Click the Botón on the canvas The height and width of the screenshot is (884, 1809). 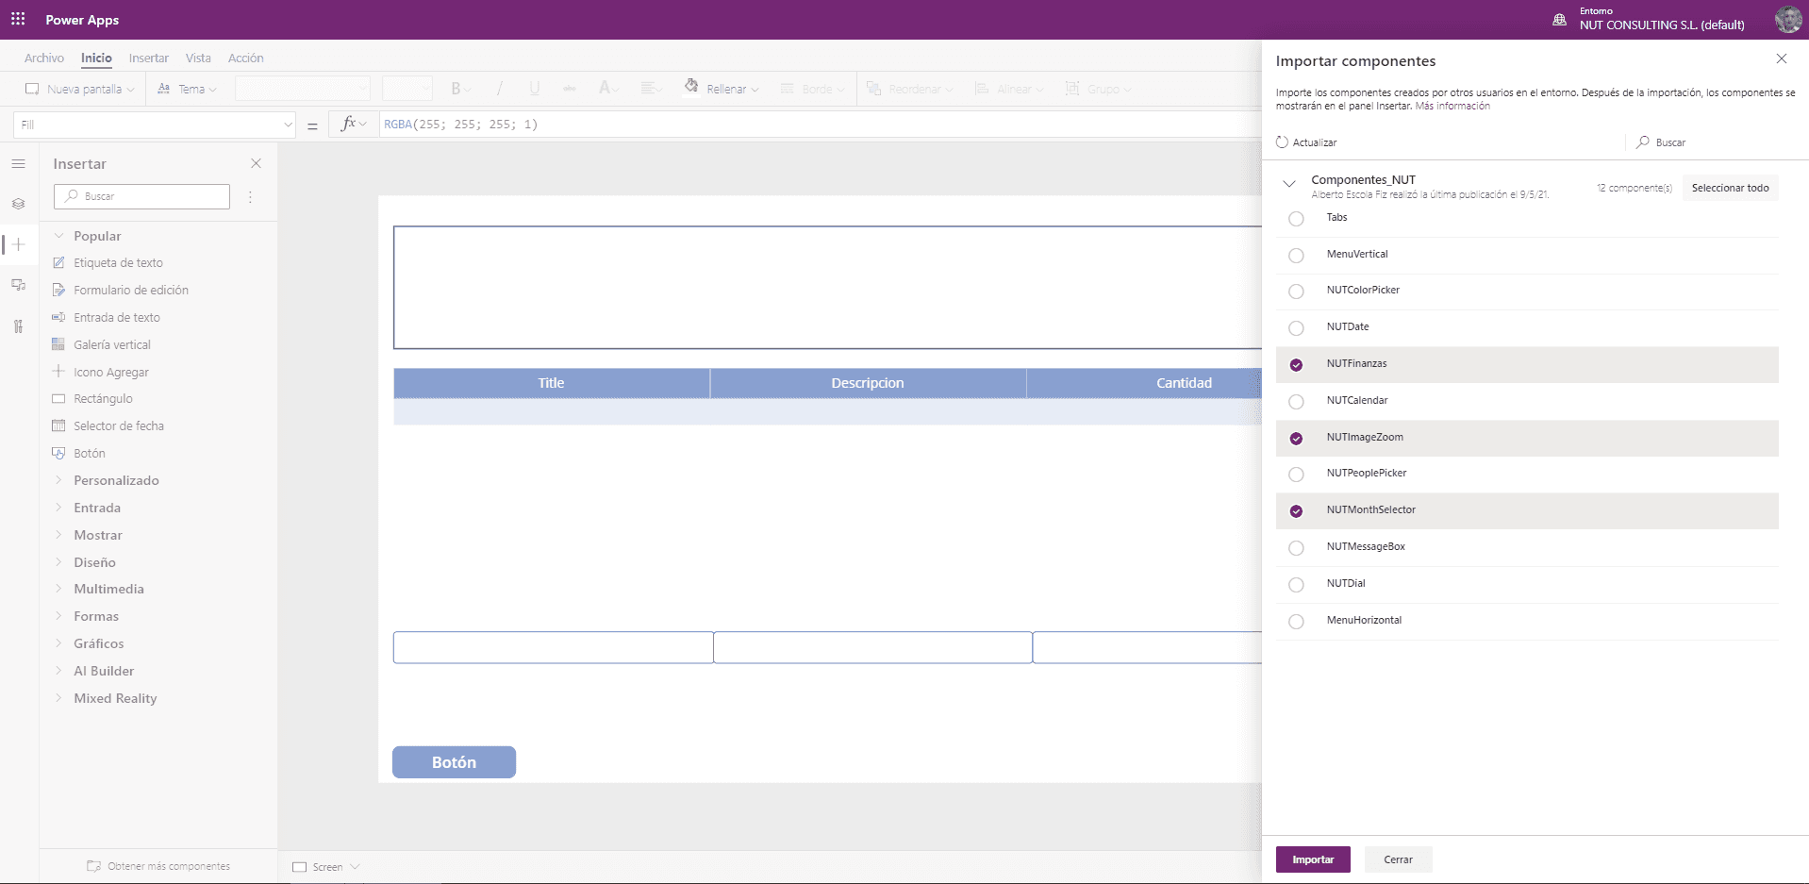click(x=454, y=762)
